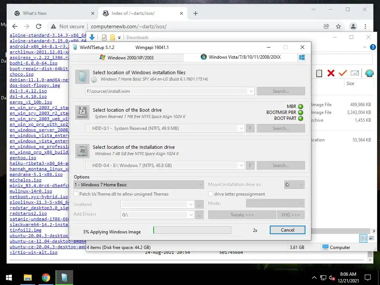This screenshot has height=285, width=380.
Task: Click Add Drivers browse ellipsis button
Action: pos(199,215)
